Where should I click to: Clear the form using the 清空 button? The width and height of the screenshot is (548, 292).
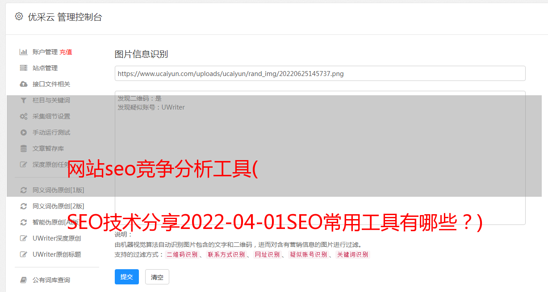click(x=157, y=277)
